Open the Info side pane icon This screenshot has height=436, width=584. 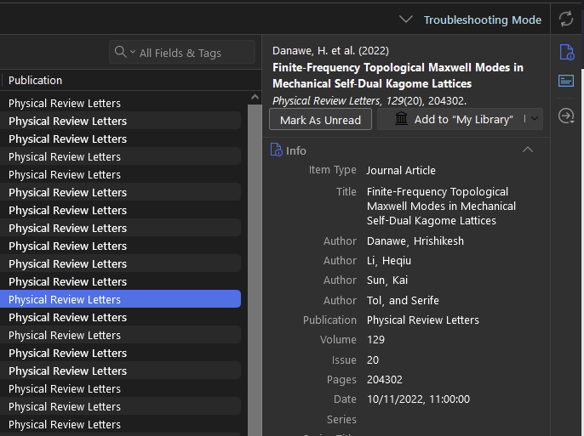click(x=566, y=52)
